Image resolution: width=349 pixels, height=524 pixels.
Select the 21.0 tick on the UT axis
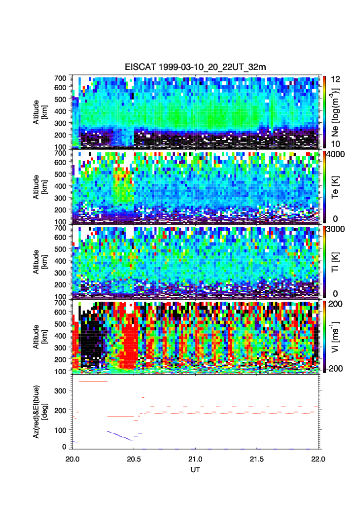[196, 458]
